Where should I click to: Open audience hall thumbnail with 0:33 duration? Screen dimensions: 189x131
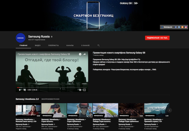(x=131, y=110)
